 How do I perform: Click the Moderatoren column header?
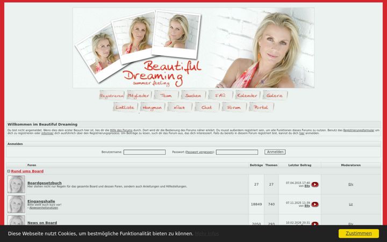pyautogui.click(x=350, y=165)
